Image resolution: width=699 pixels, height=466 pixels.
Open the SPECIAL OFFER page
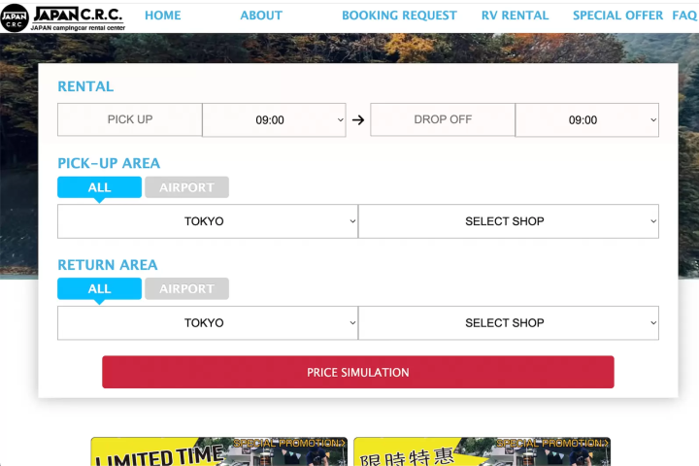tap(617, 16)
